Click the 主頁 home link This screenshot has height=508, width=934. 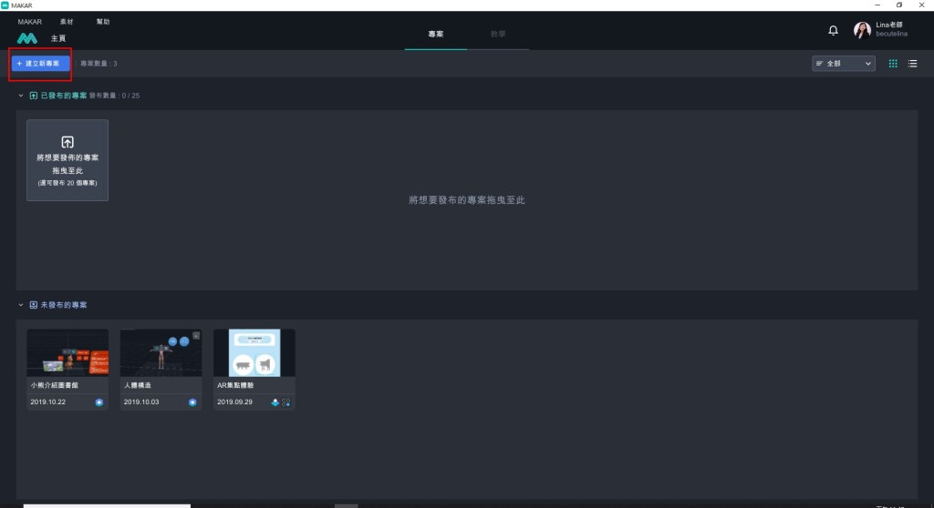pos(57,38)
